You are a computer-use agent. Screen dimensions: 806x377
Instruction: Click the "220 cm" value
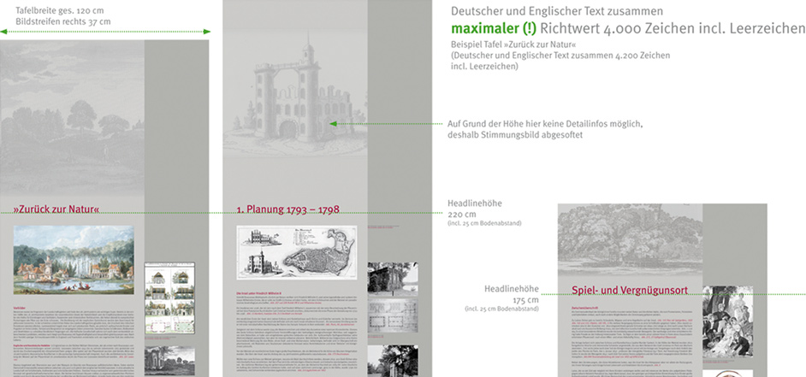pos(461,215)
